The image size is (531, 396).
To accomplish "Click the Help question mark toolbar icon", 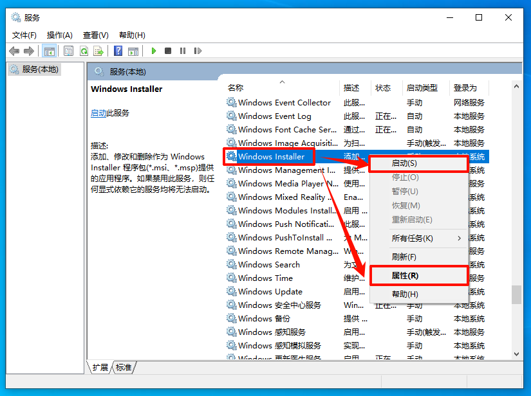I will click(118, 51).
